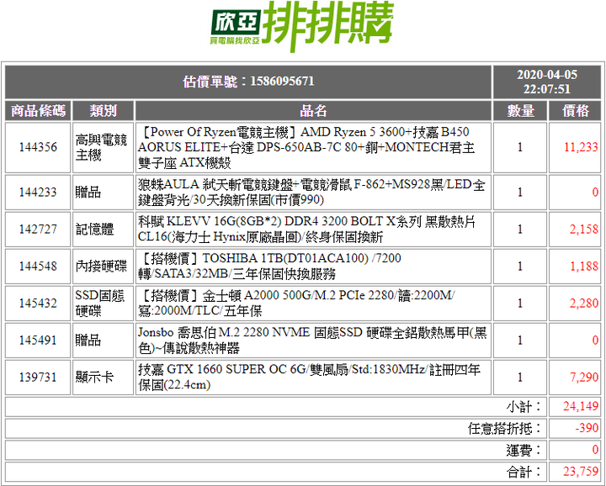Click 贈品 category in Jonsbo row

click(88, 340)
